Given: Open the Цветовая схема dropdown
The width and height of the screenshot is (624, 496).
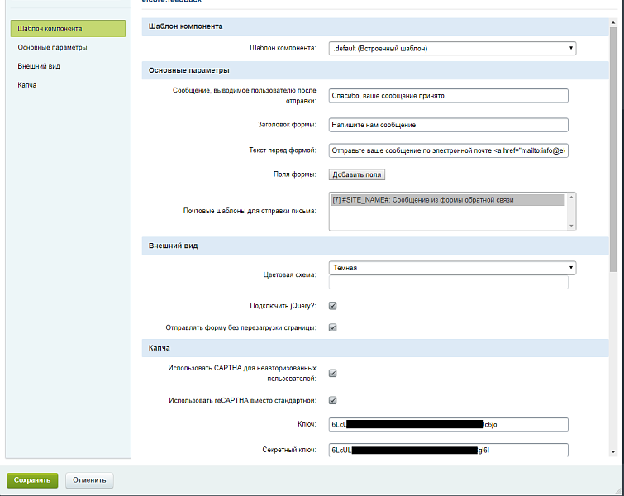Looking at the screenshot, I should [451, 268].
